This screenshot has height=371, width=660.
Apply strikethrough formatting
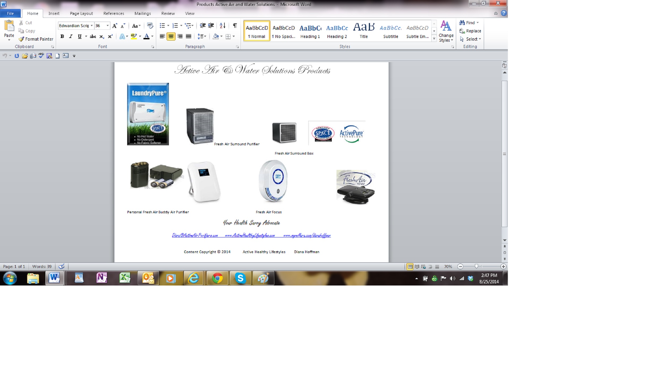tap(93, 36)
